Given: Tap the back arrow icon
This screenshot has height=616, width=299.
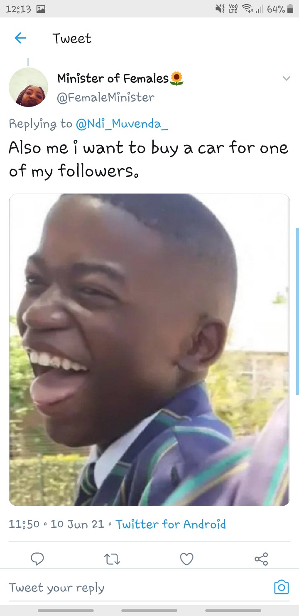Looking at the screenshot, I should [20, 38].
